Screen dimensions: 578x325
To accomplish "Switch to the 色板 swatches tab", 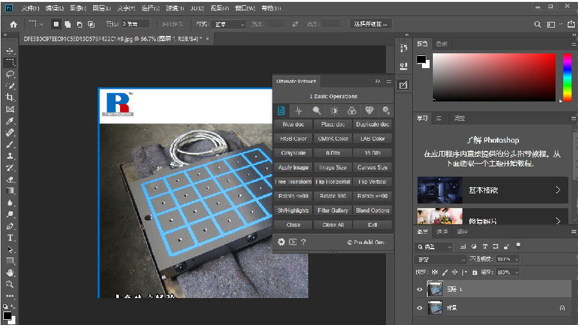I will pyautogui.click(x=442, y=44).
